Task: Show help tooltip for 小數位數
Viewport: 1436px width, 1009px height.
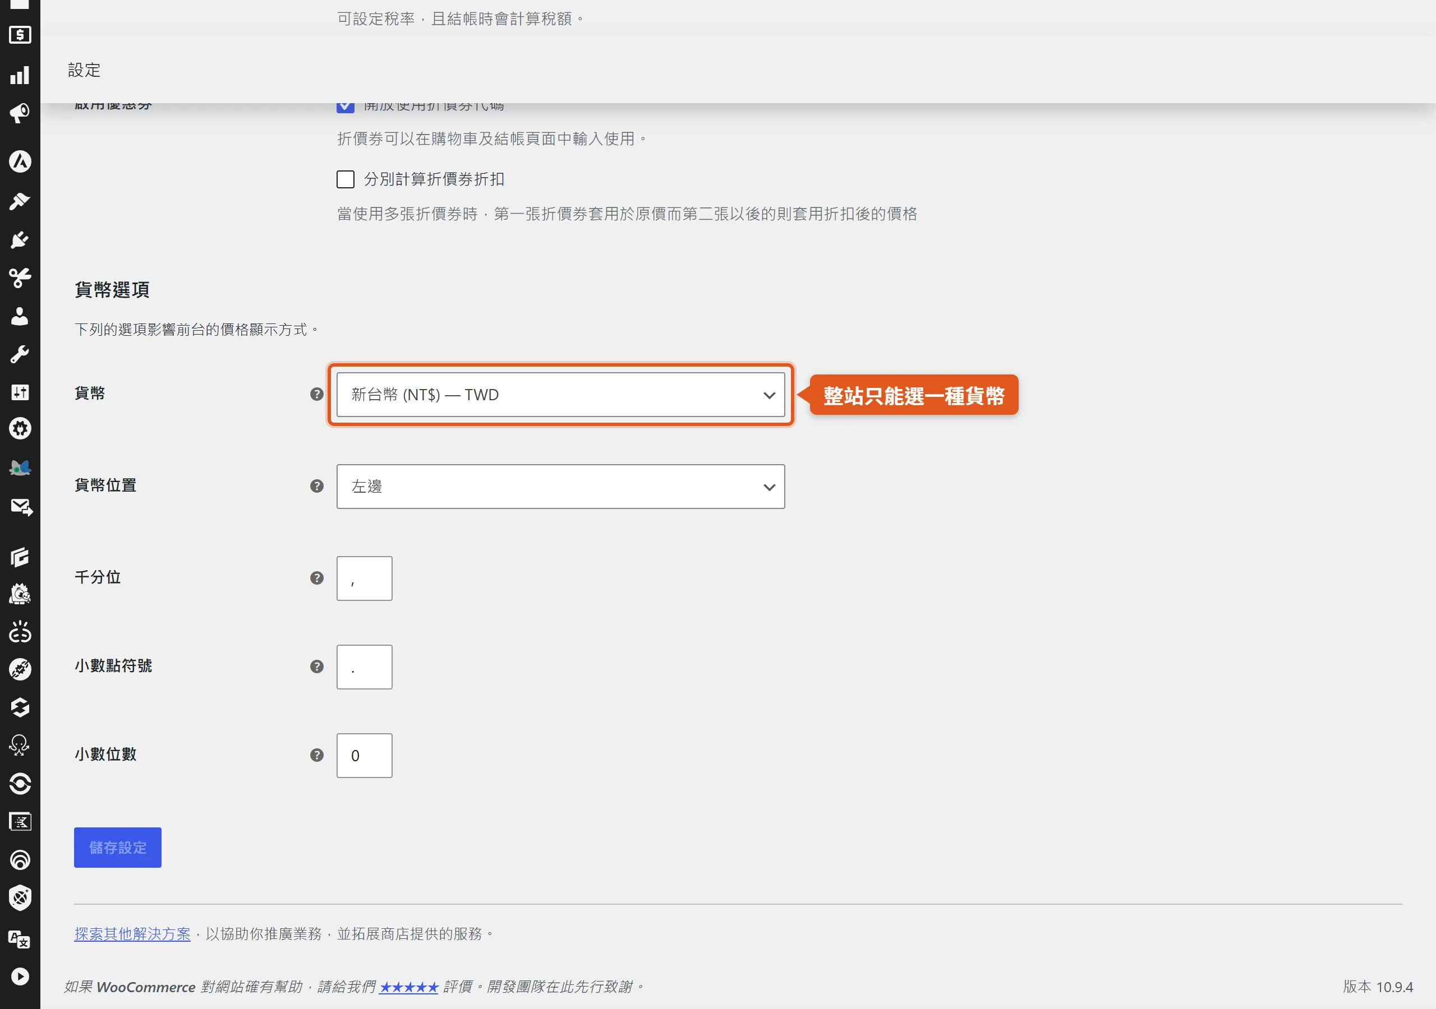Action: click(x=317, y=756)
